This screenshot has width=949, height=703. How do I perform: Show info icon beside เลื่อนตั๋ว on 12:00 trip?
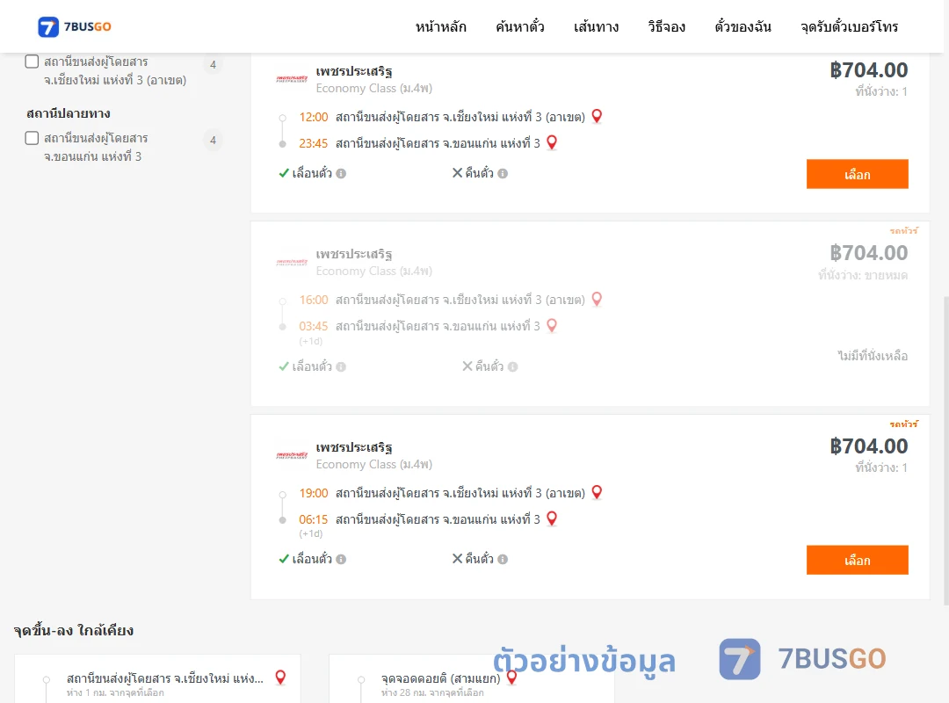click(341, 174)
